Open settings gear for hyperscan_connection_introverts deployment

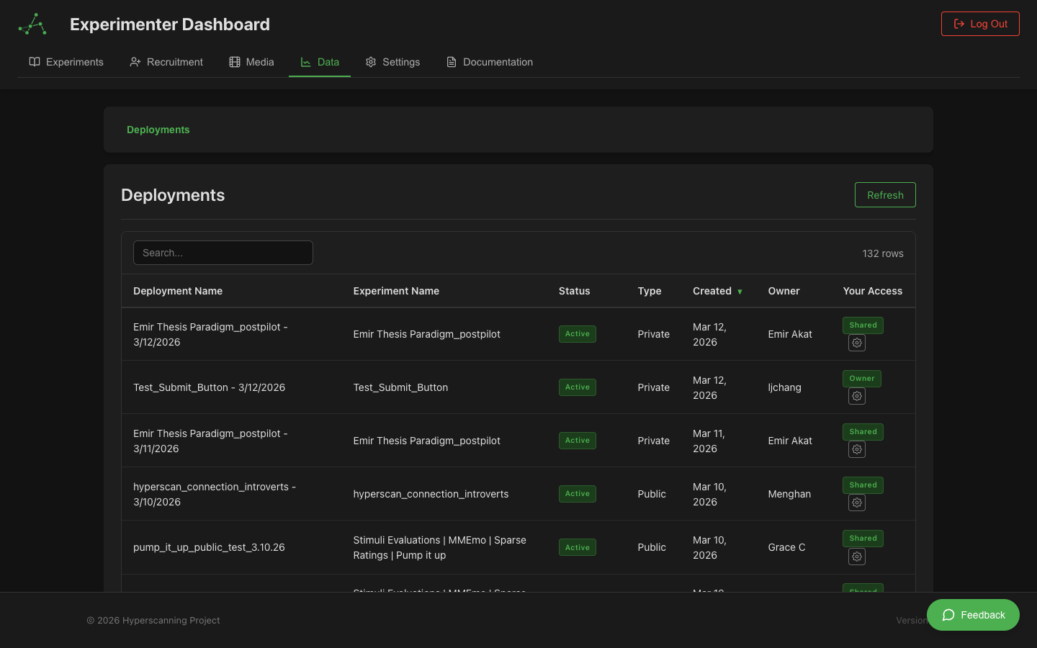coord(857,503)
